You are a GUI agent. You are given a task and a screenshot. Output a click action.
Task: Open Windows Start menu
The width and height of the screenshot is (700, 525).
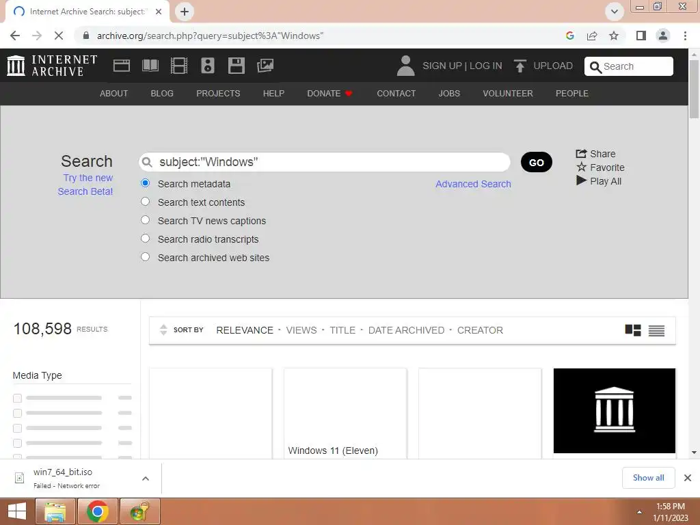[17, 511]
